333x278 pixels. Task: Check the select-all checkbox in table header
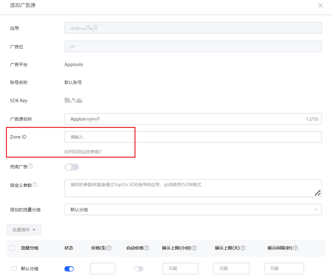[13, 248]
